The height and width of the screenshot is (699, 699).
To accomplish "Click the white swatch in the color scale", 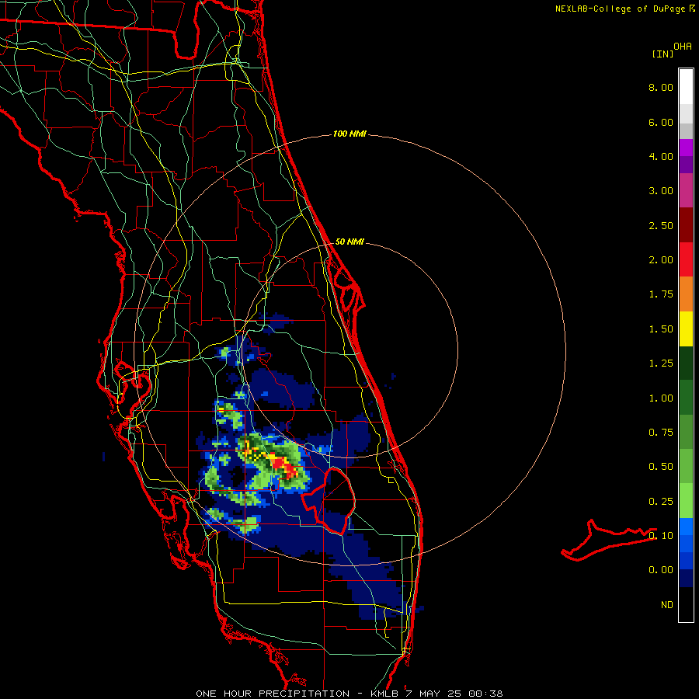I will pos(686,87).
